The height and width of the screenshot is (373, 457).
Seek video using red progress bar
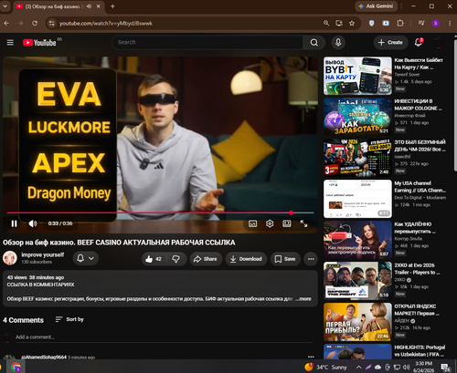tap(160, 212)
